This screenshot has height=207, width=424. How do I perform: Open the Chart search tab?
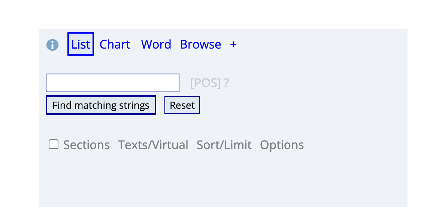(115, 44)
